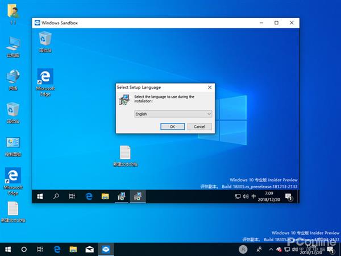Image resolution: width=341 pixels, height=256 pixels.
Task: Open Task View on the Sandbox taskbar
Action: click(72, 197)
